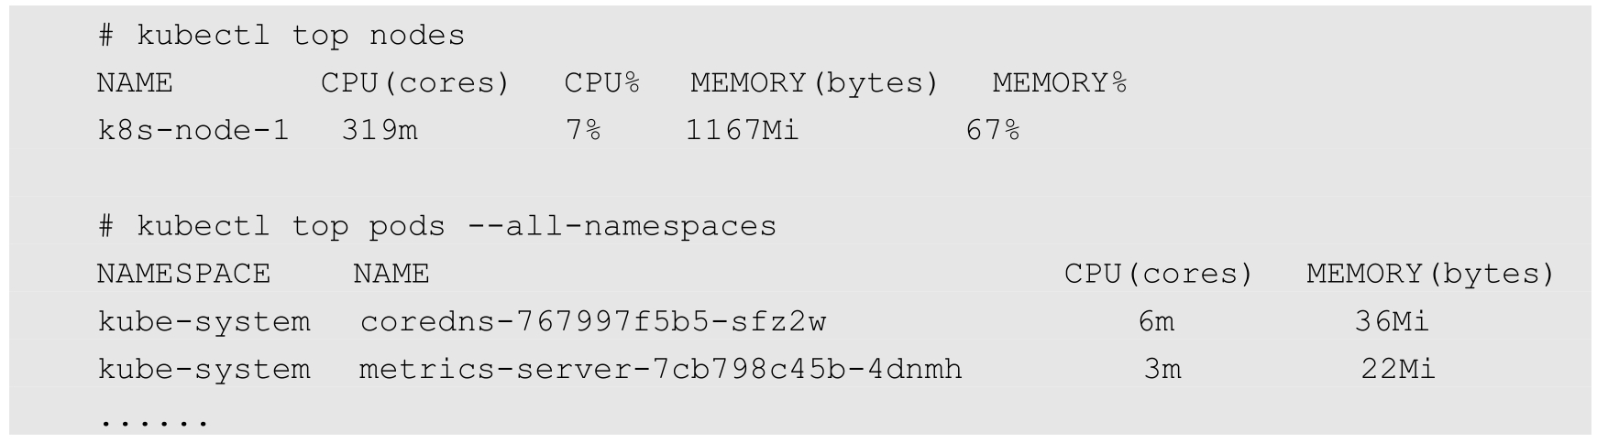Image resolution: width=1597 pixels, height=443 pixels.
Task: Click the 3m CPU value for metrics-server
Action: click(1162, 370)
